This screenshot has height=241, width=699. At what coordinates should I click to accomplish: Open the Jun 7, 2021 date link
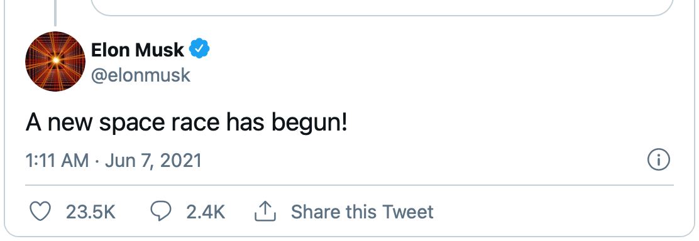[x=153, y=161]
